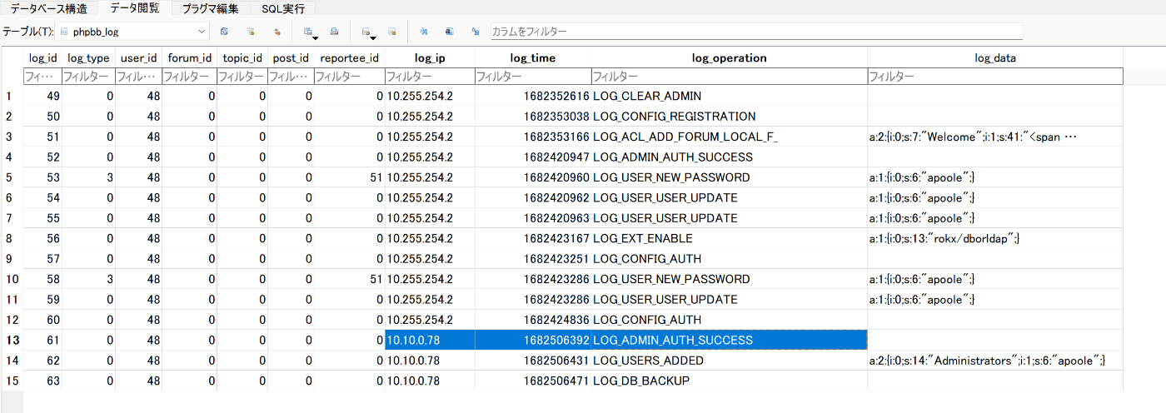Viewport: 1166px width, 413px height.
Task: Click the save table as displayed icon
Action: [308, 32]
